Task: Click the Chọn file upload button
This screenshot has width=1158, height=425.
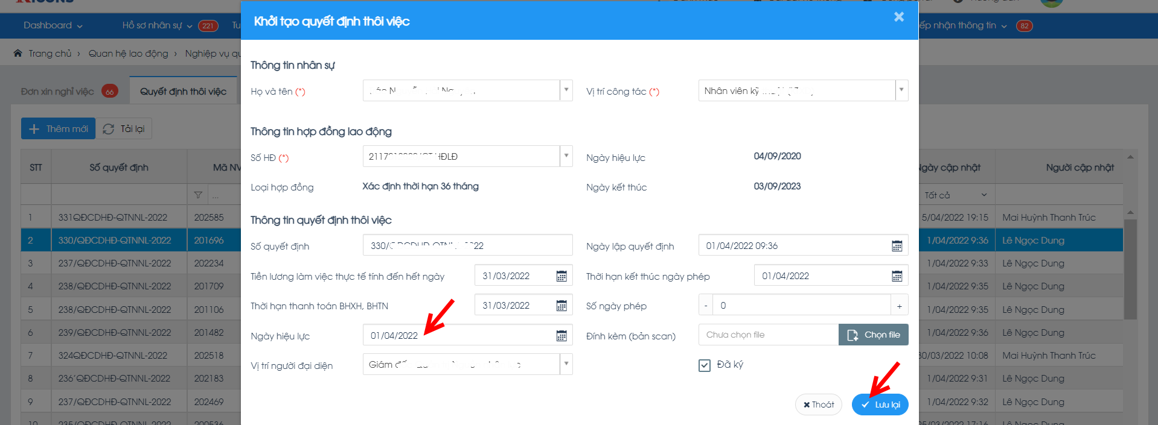Action: [x=873, y=335]
